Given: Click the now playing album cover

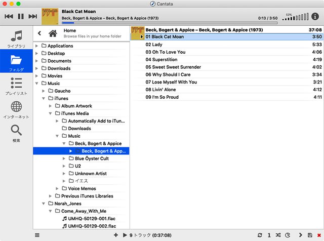Looking at the screenshot, I should point(50,16).
